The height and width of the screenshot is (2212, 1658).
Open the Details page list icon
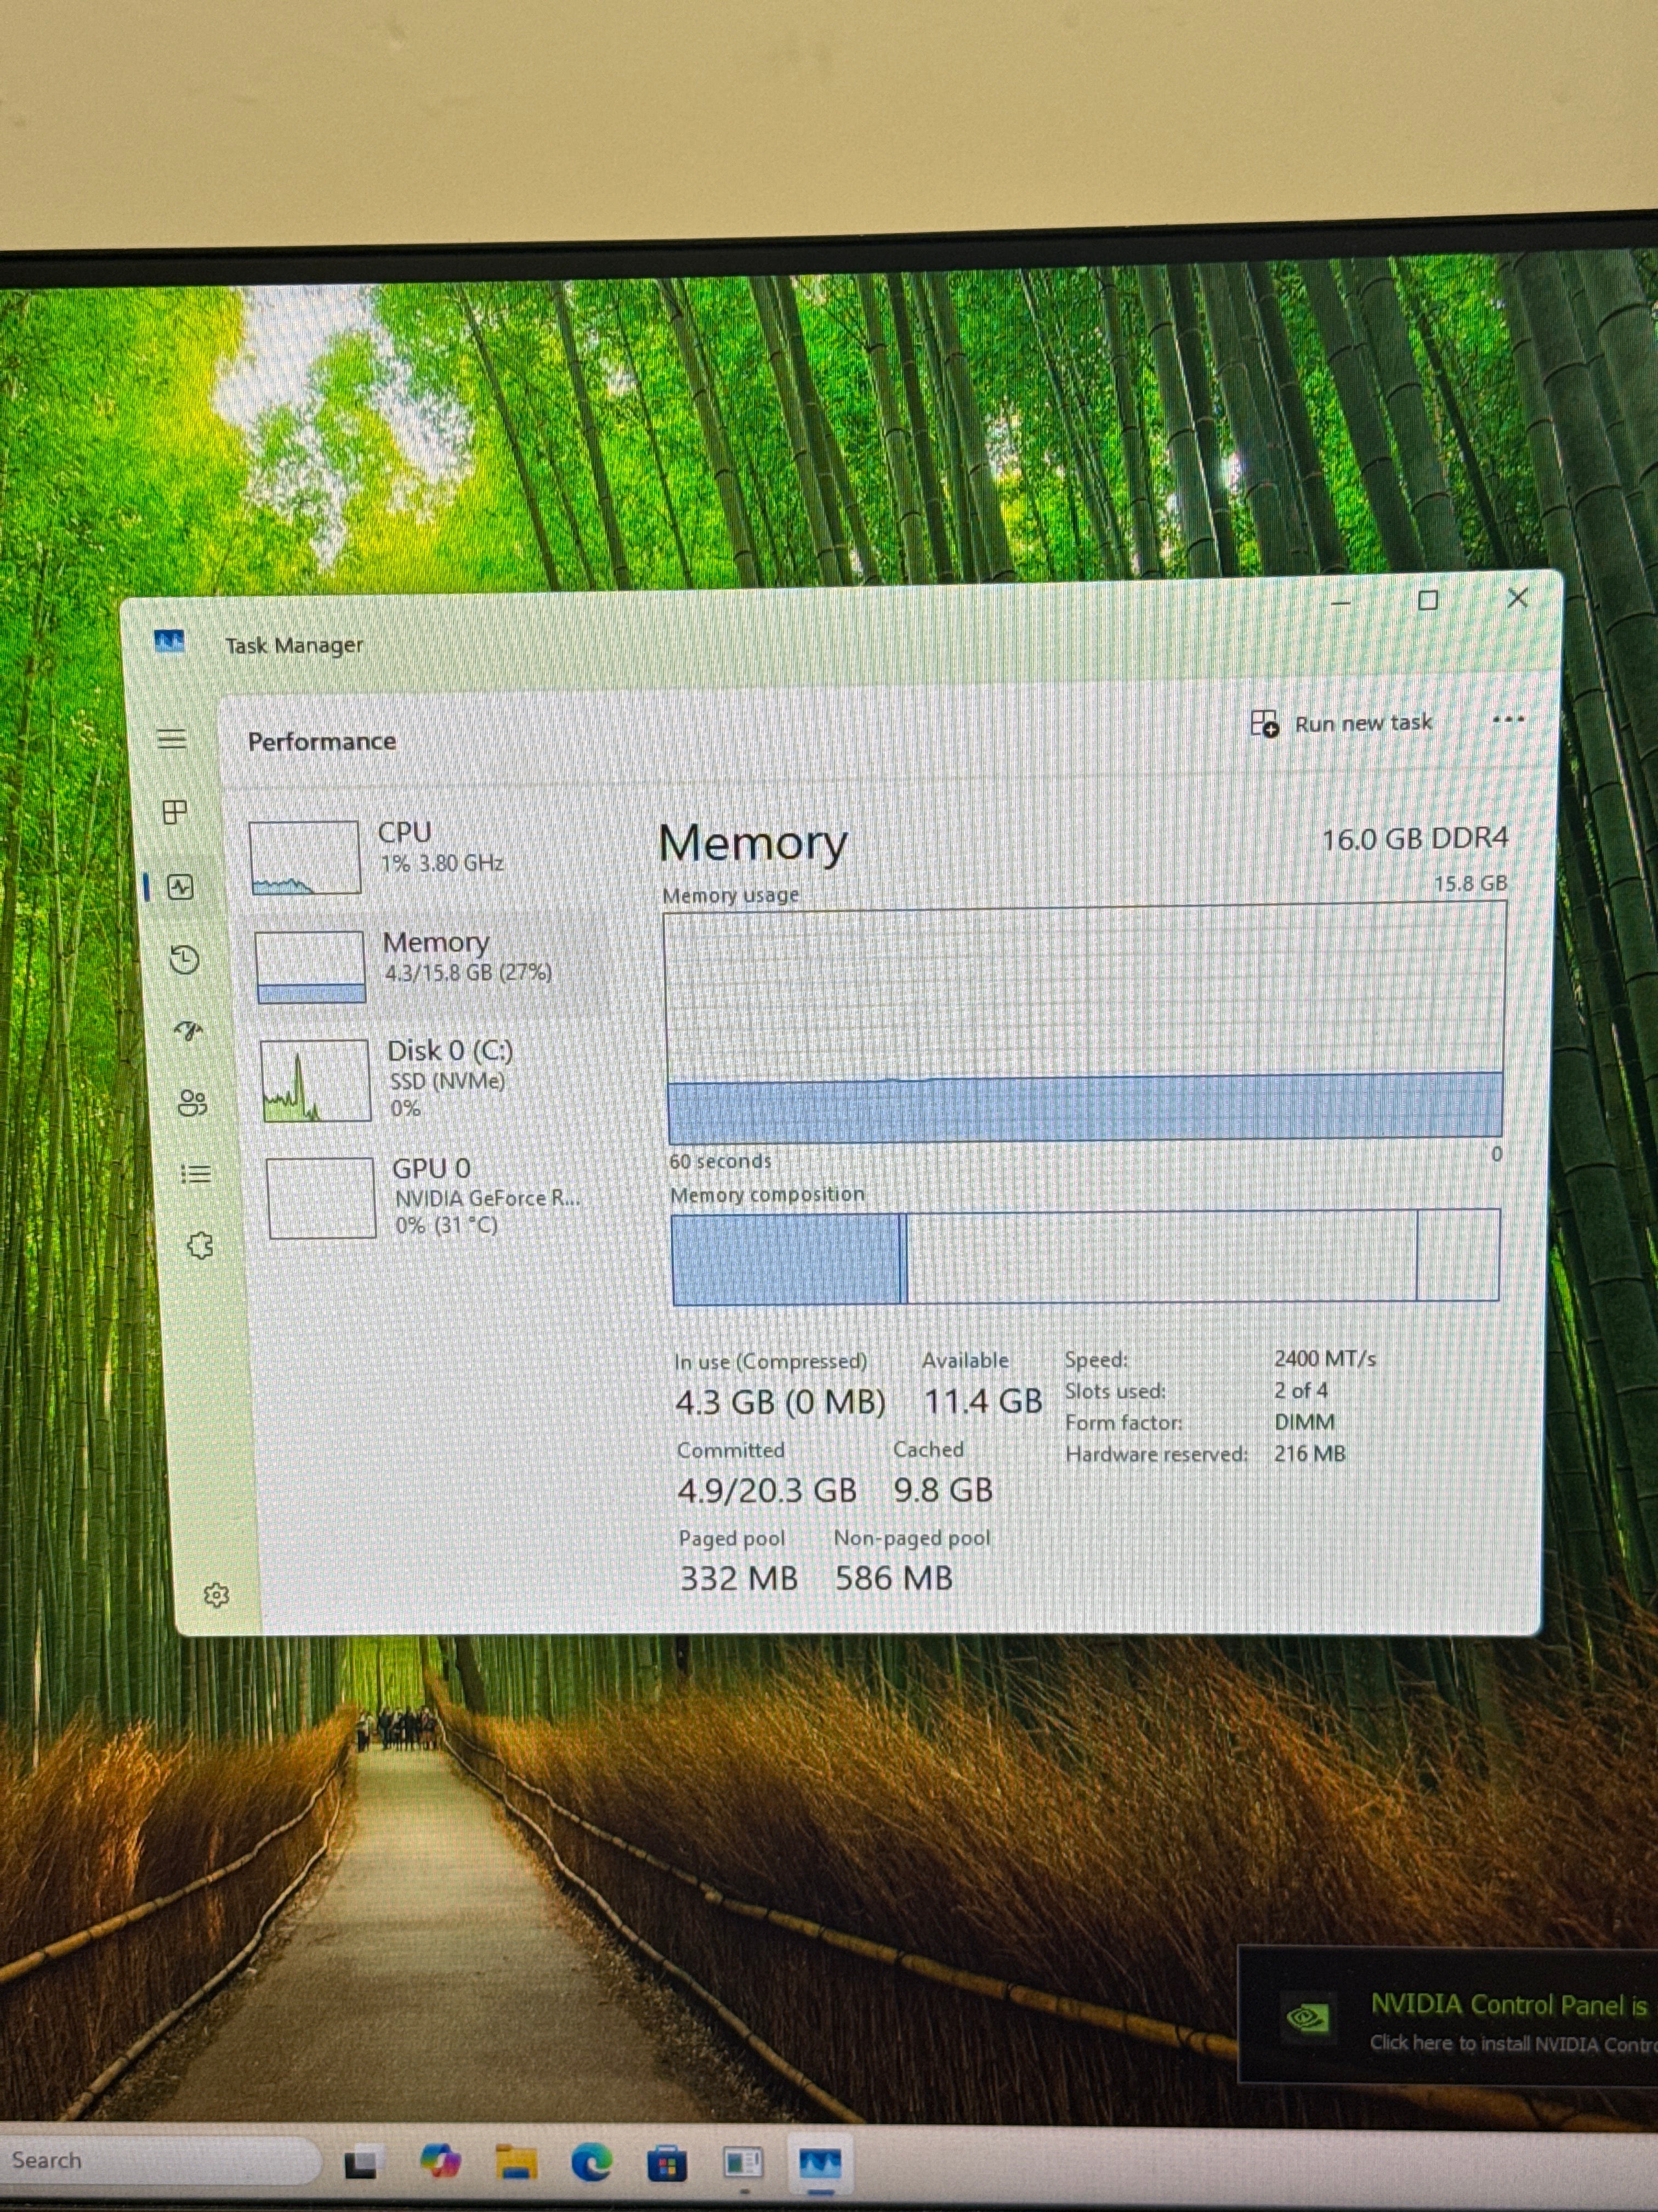click(x=196, y=1174)
